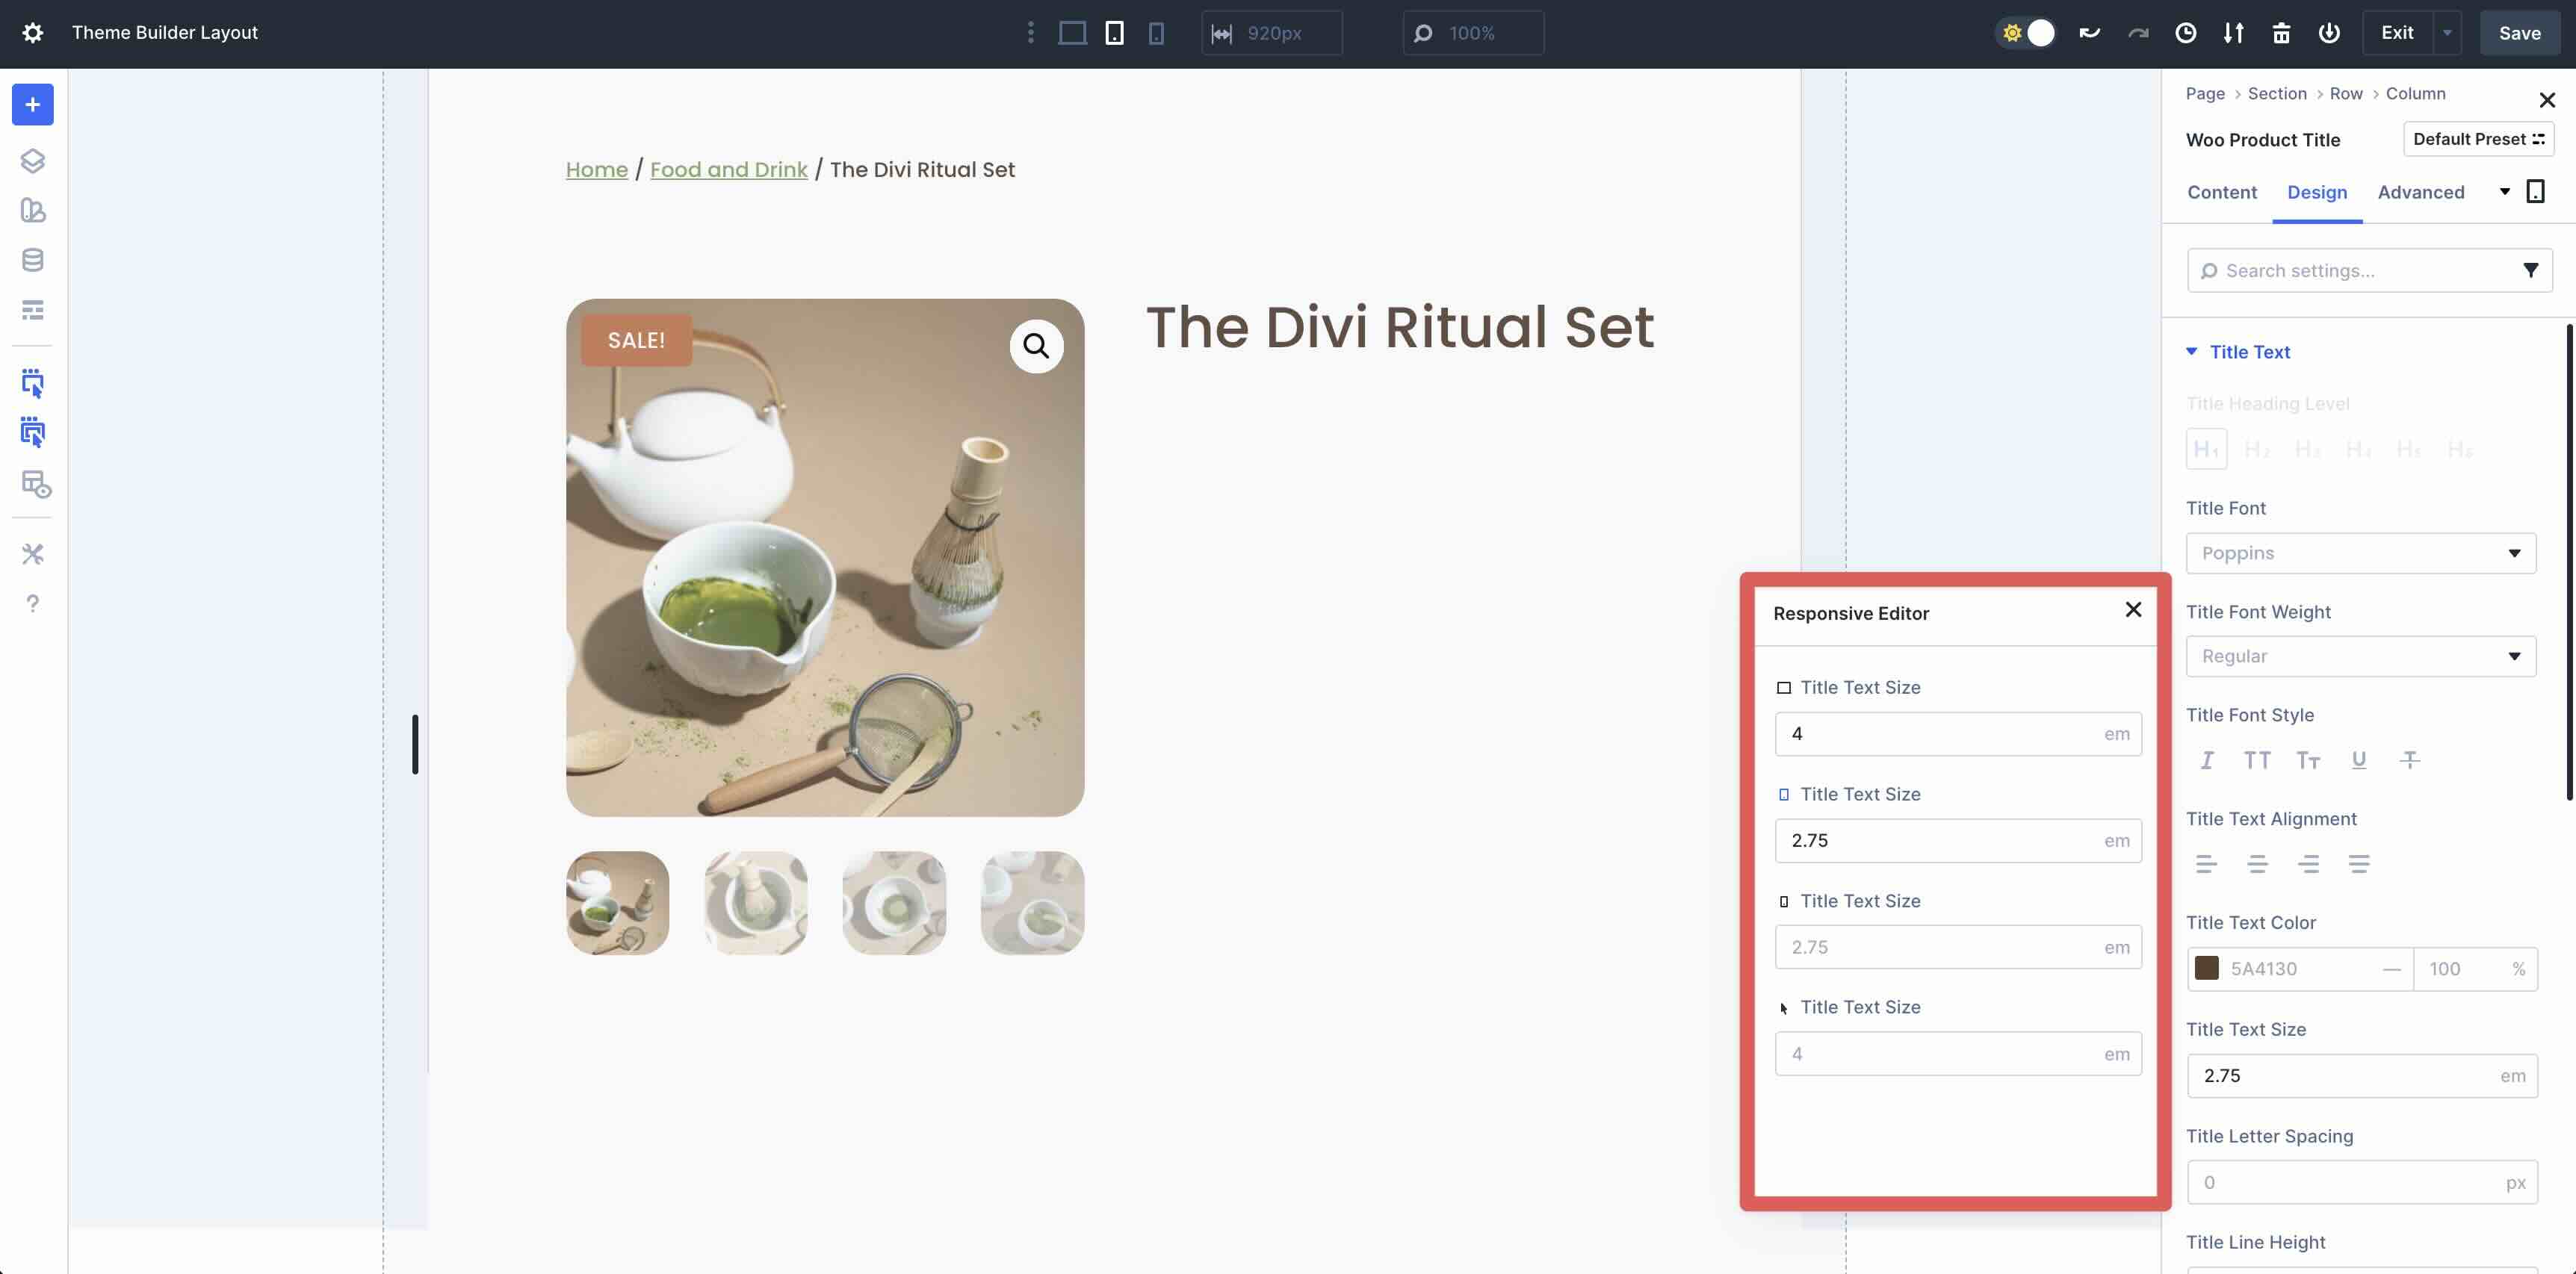Viewport: 2576px width, 1274px height.
Task: Open the trash icon in the top toolbar
Action: click(x=2281, y=33)
